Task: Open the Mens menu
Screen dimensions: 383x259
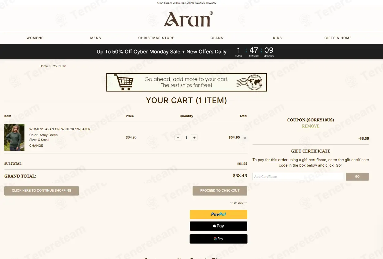Action: (x=96, y=38)
